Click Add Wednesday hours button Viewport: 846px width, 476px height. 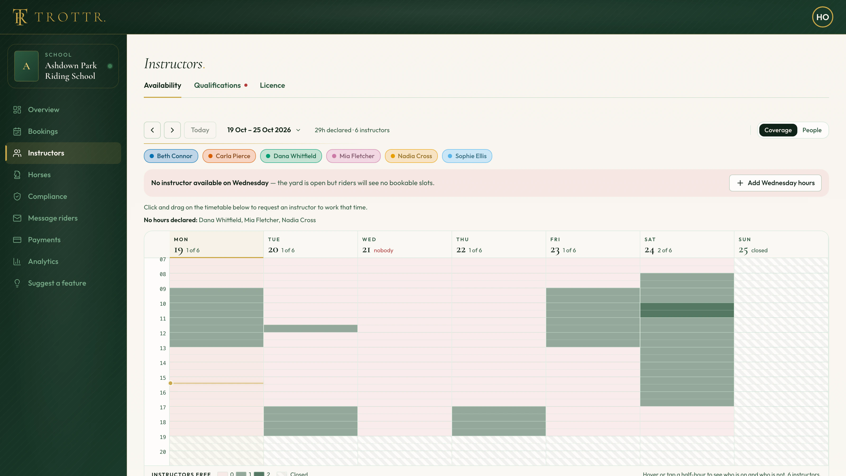click(x=775, y=183)
